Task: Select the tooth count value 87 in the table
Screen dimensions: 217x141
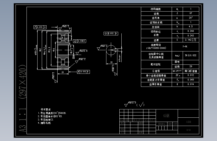Action: (x=191, y=13)
